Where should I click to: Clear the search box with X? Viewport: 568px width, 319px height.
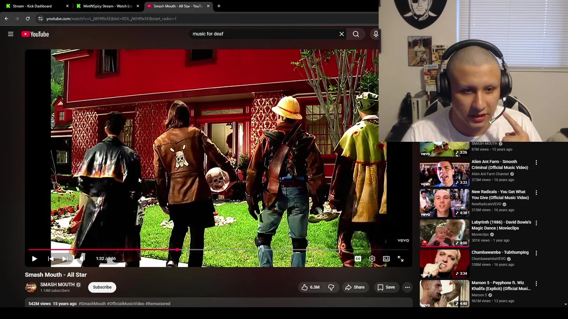coord(342,34)
